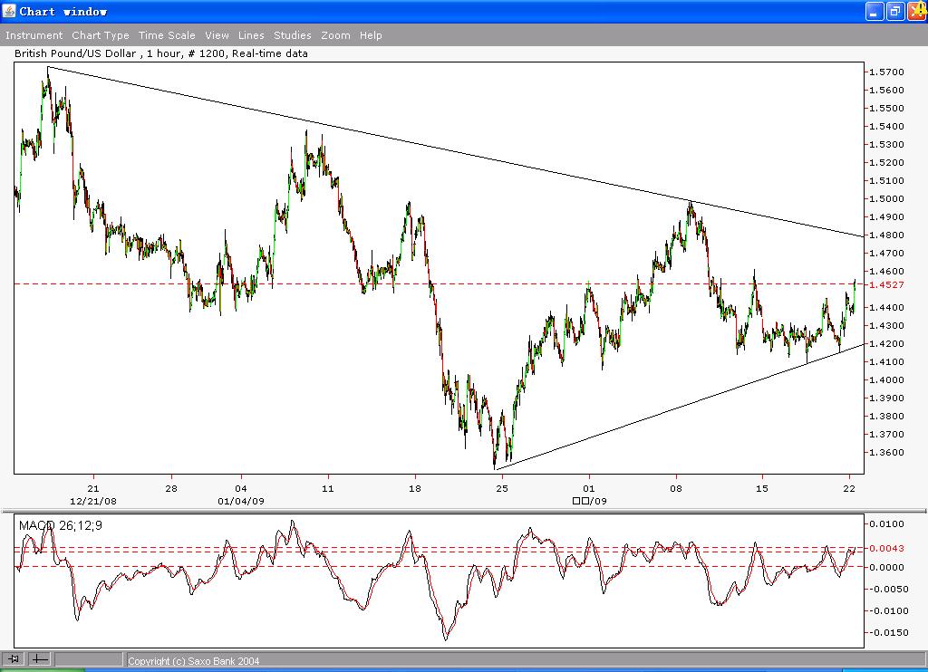
Task: Click the empty status bar field
Action: pyautogui.click(x=88, y=658)
